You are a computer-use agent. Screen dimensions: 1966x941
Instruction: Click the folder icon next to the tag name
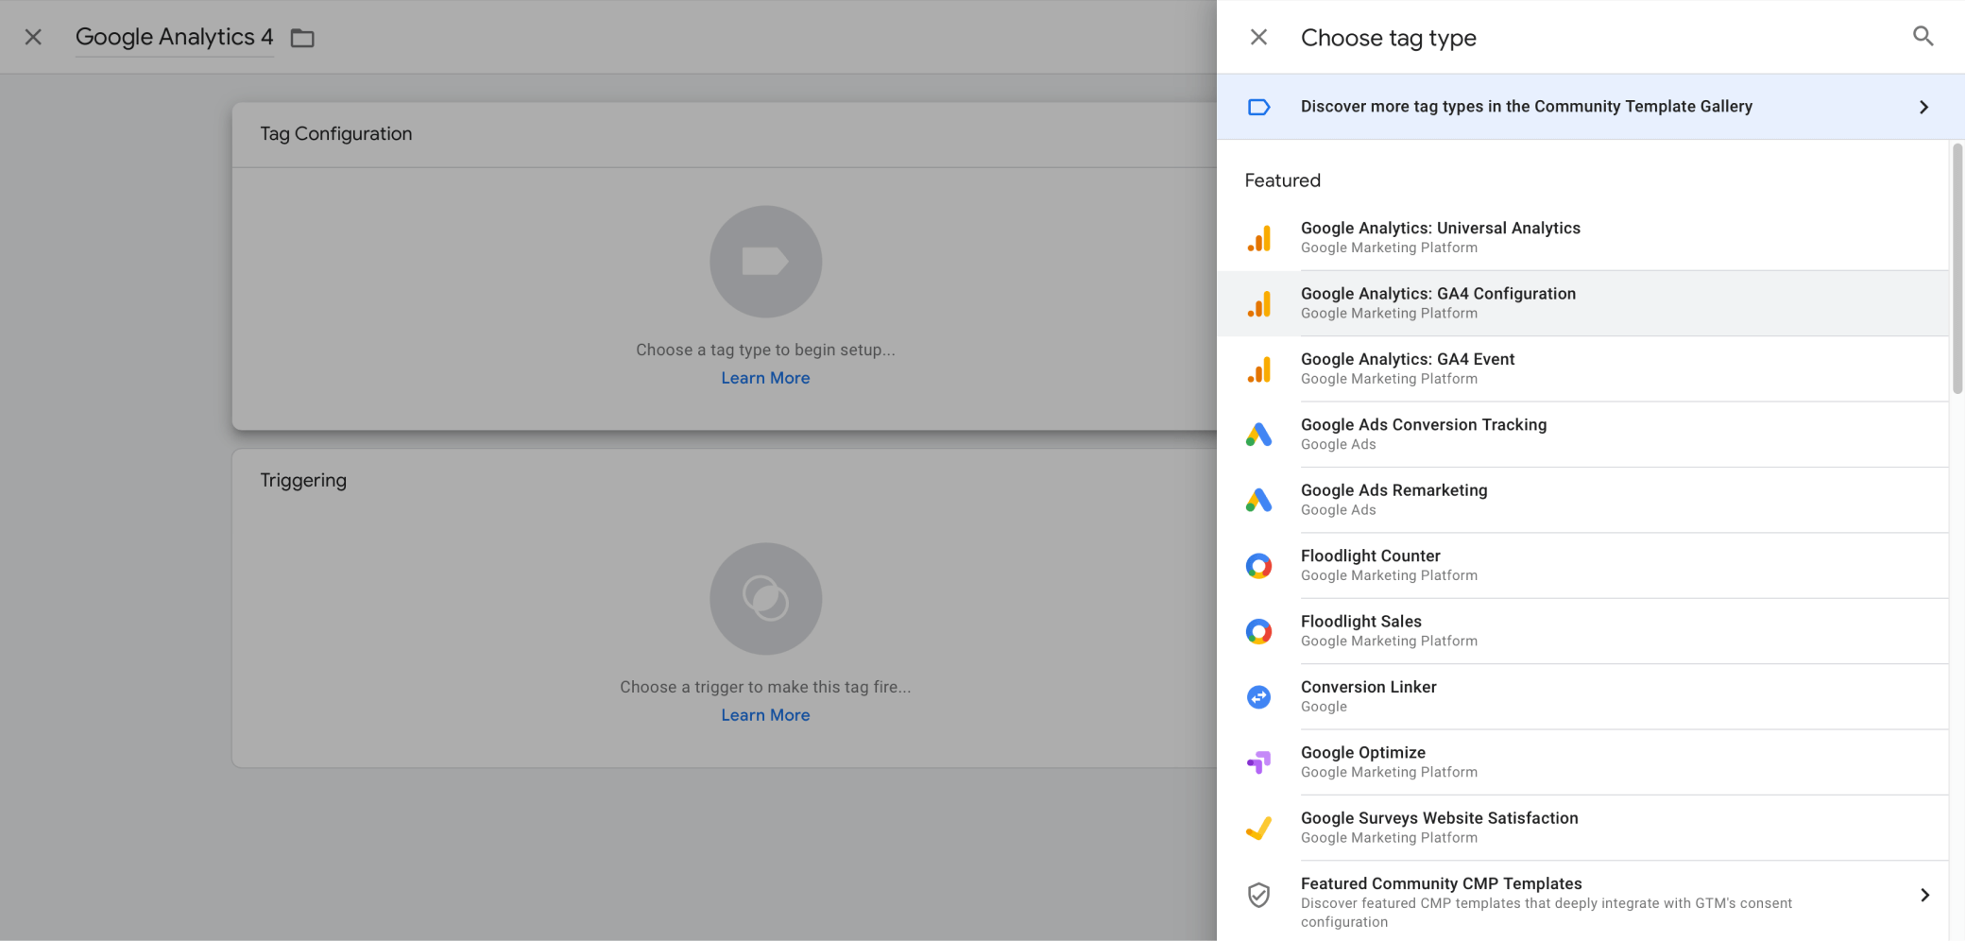tap(302, 38)
